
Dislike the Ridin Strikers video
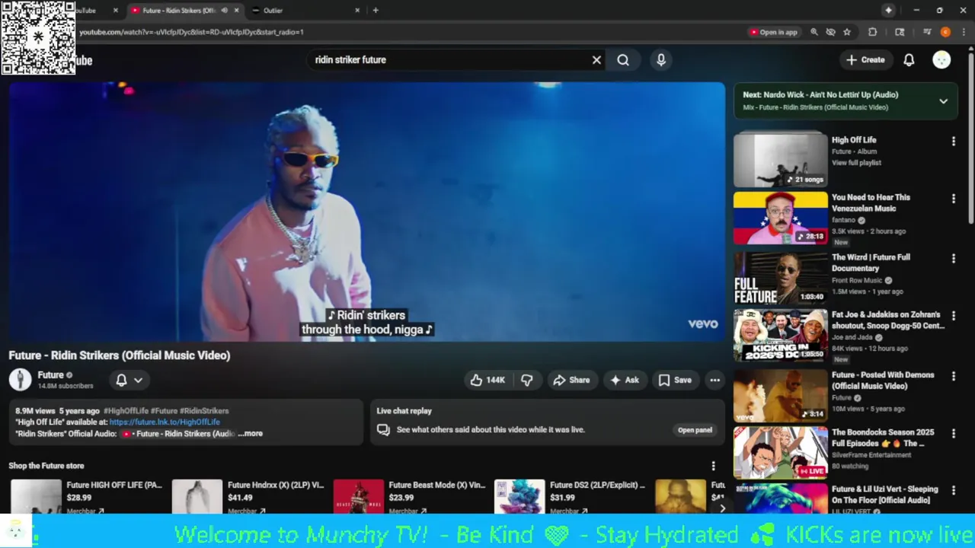point(526,380)
